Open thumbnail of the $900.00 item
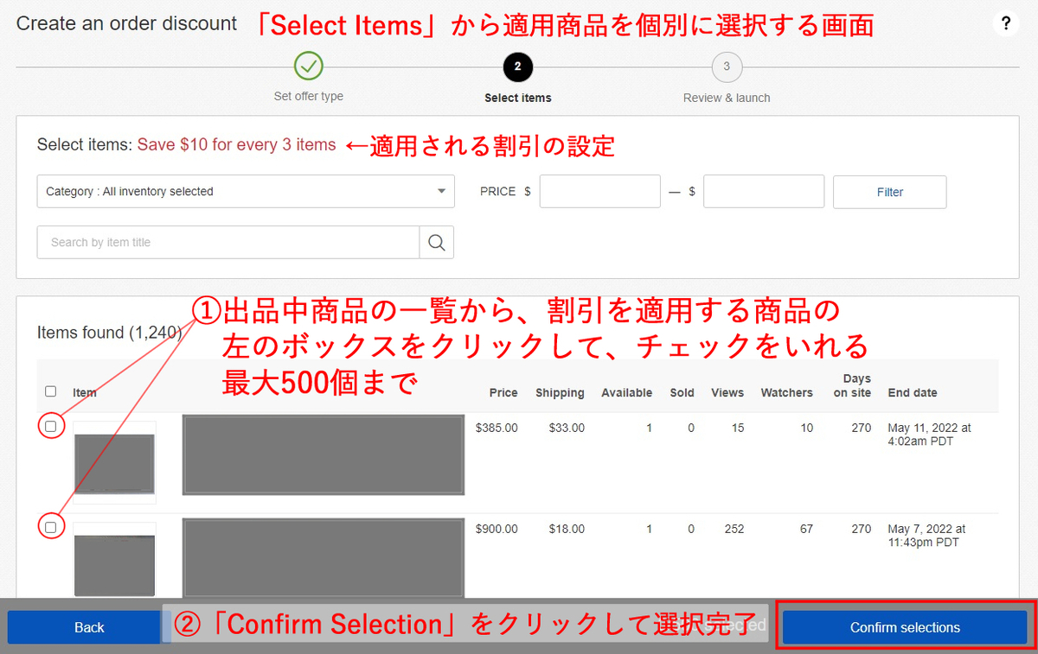Screen dimensions: 1038x654 click(114, 560)
